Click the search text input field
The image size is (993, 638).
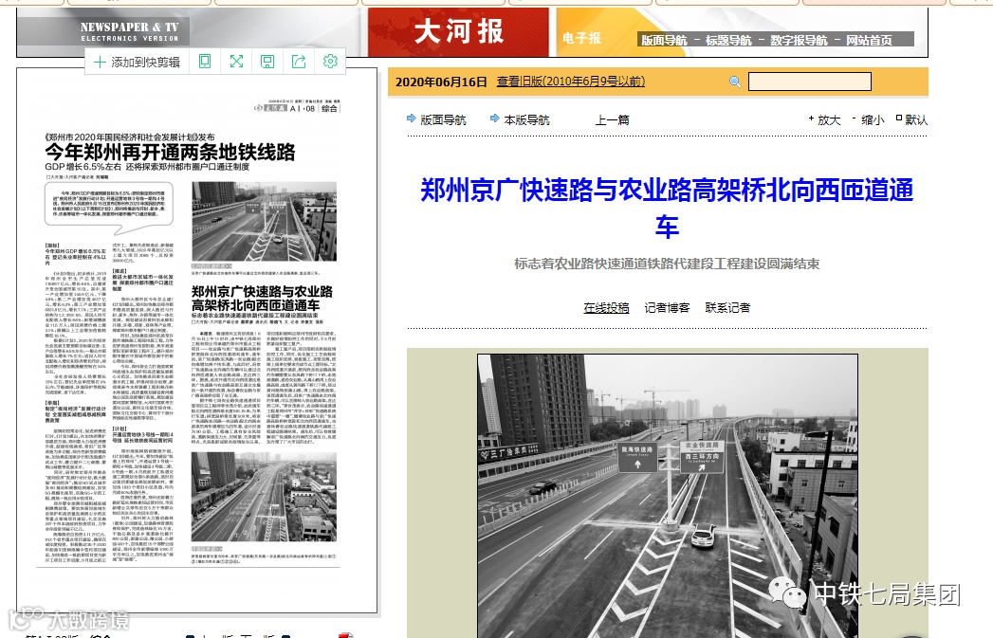pyautogui.click(x=810, y=82)
